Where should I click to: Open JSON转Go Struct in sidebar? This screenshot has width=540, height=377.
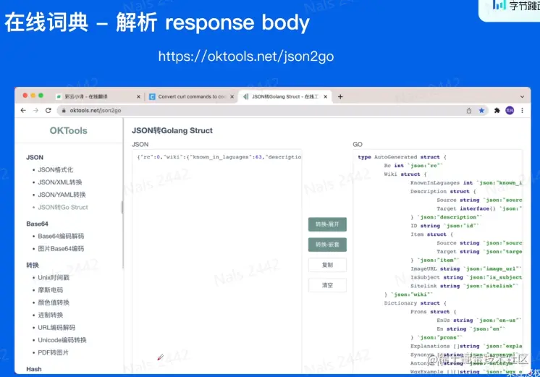click(x=63, y=207)
